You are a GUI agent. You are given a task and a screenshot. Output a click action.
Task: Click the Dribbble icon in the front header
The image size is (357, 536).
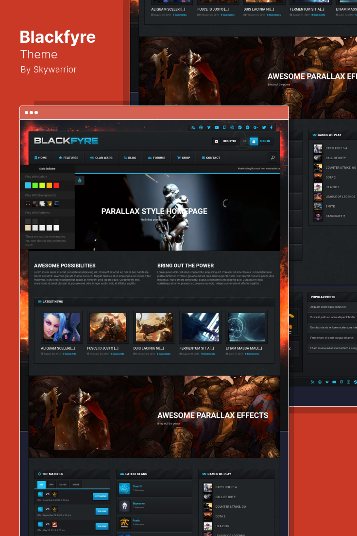[201, 127]
